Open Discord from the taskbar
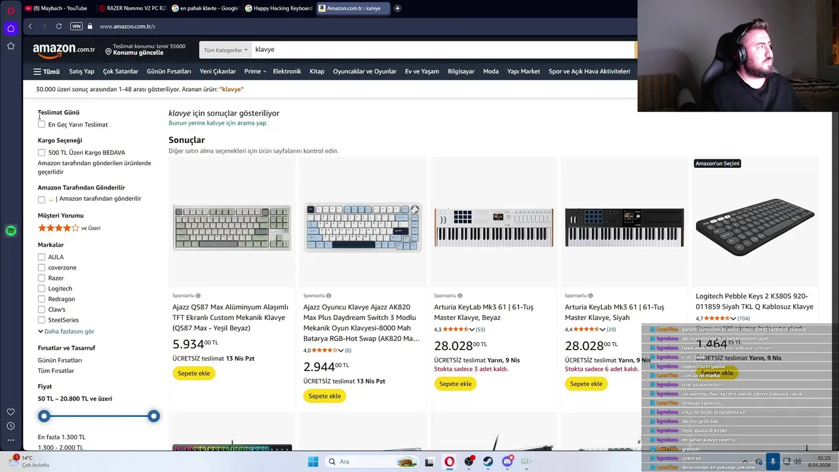839x472 pixels. (x=507, y=462)
